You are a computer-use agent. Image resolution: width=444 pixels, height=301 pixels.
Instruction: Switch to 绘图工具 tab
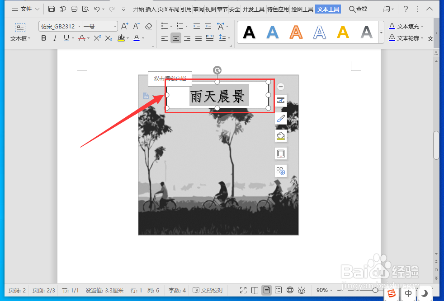(x=302, y=9)
